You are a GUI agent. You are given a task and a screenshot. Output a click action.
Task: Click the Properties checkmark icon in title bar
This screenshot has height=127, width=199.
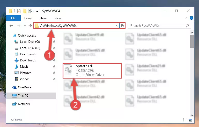pyautogui.click(x=19, y=11)
